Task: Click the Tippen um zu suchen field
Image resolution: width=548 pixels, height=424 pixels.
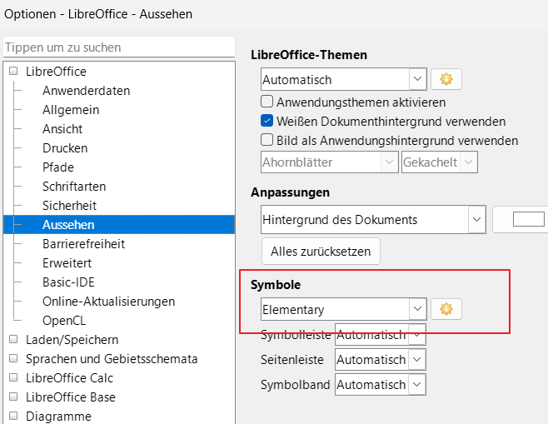Action: tap(117, 47)
